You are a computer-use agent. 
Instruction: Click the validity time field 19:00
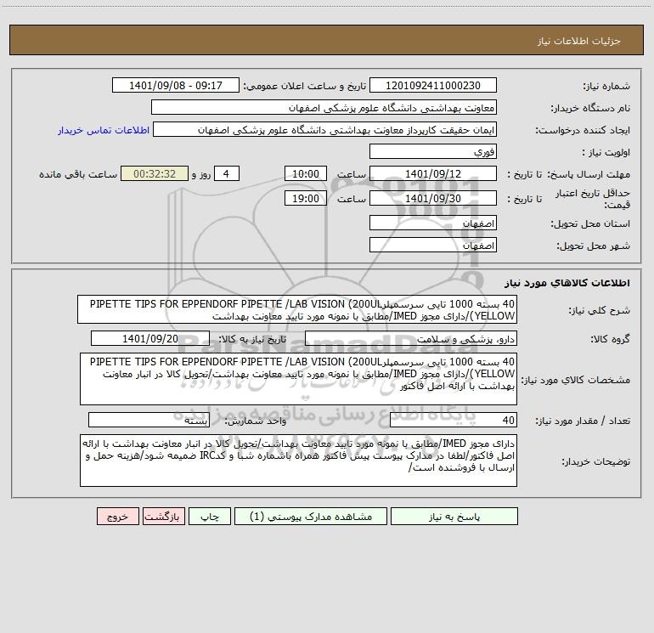pyautogui.click(x=305, y=199)
